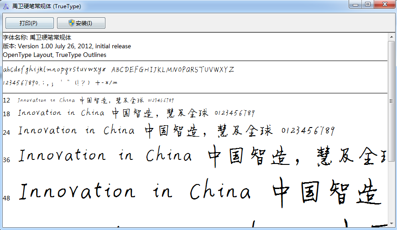This screenshot has height=230, width=397.
Task: Click the 打印(P) print button
Action: point(29,23)
